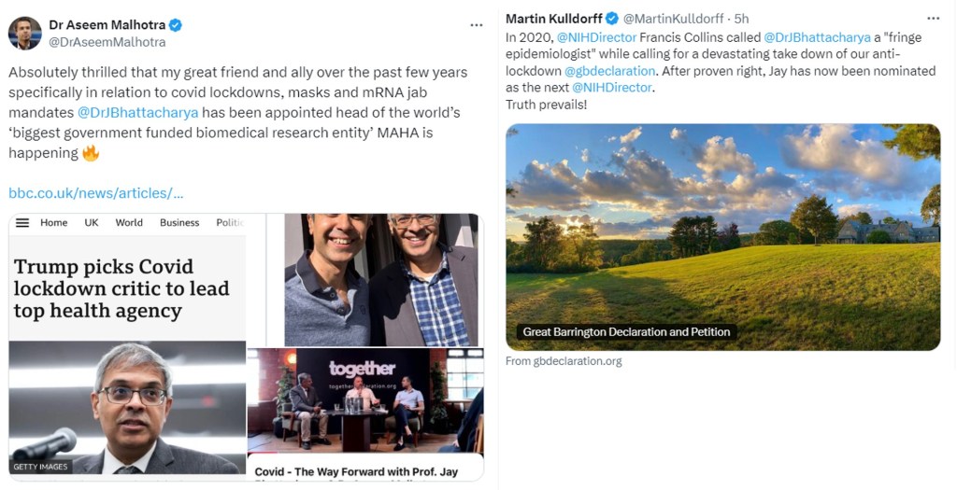Open the selfie photo of two men
The image size is (957, 490).
[380, 279]
